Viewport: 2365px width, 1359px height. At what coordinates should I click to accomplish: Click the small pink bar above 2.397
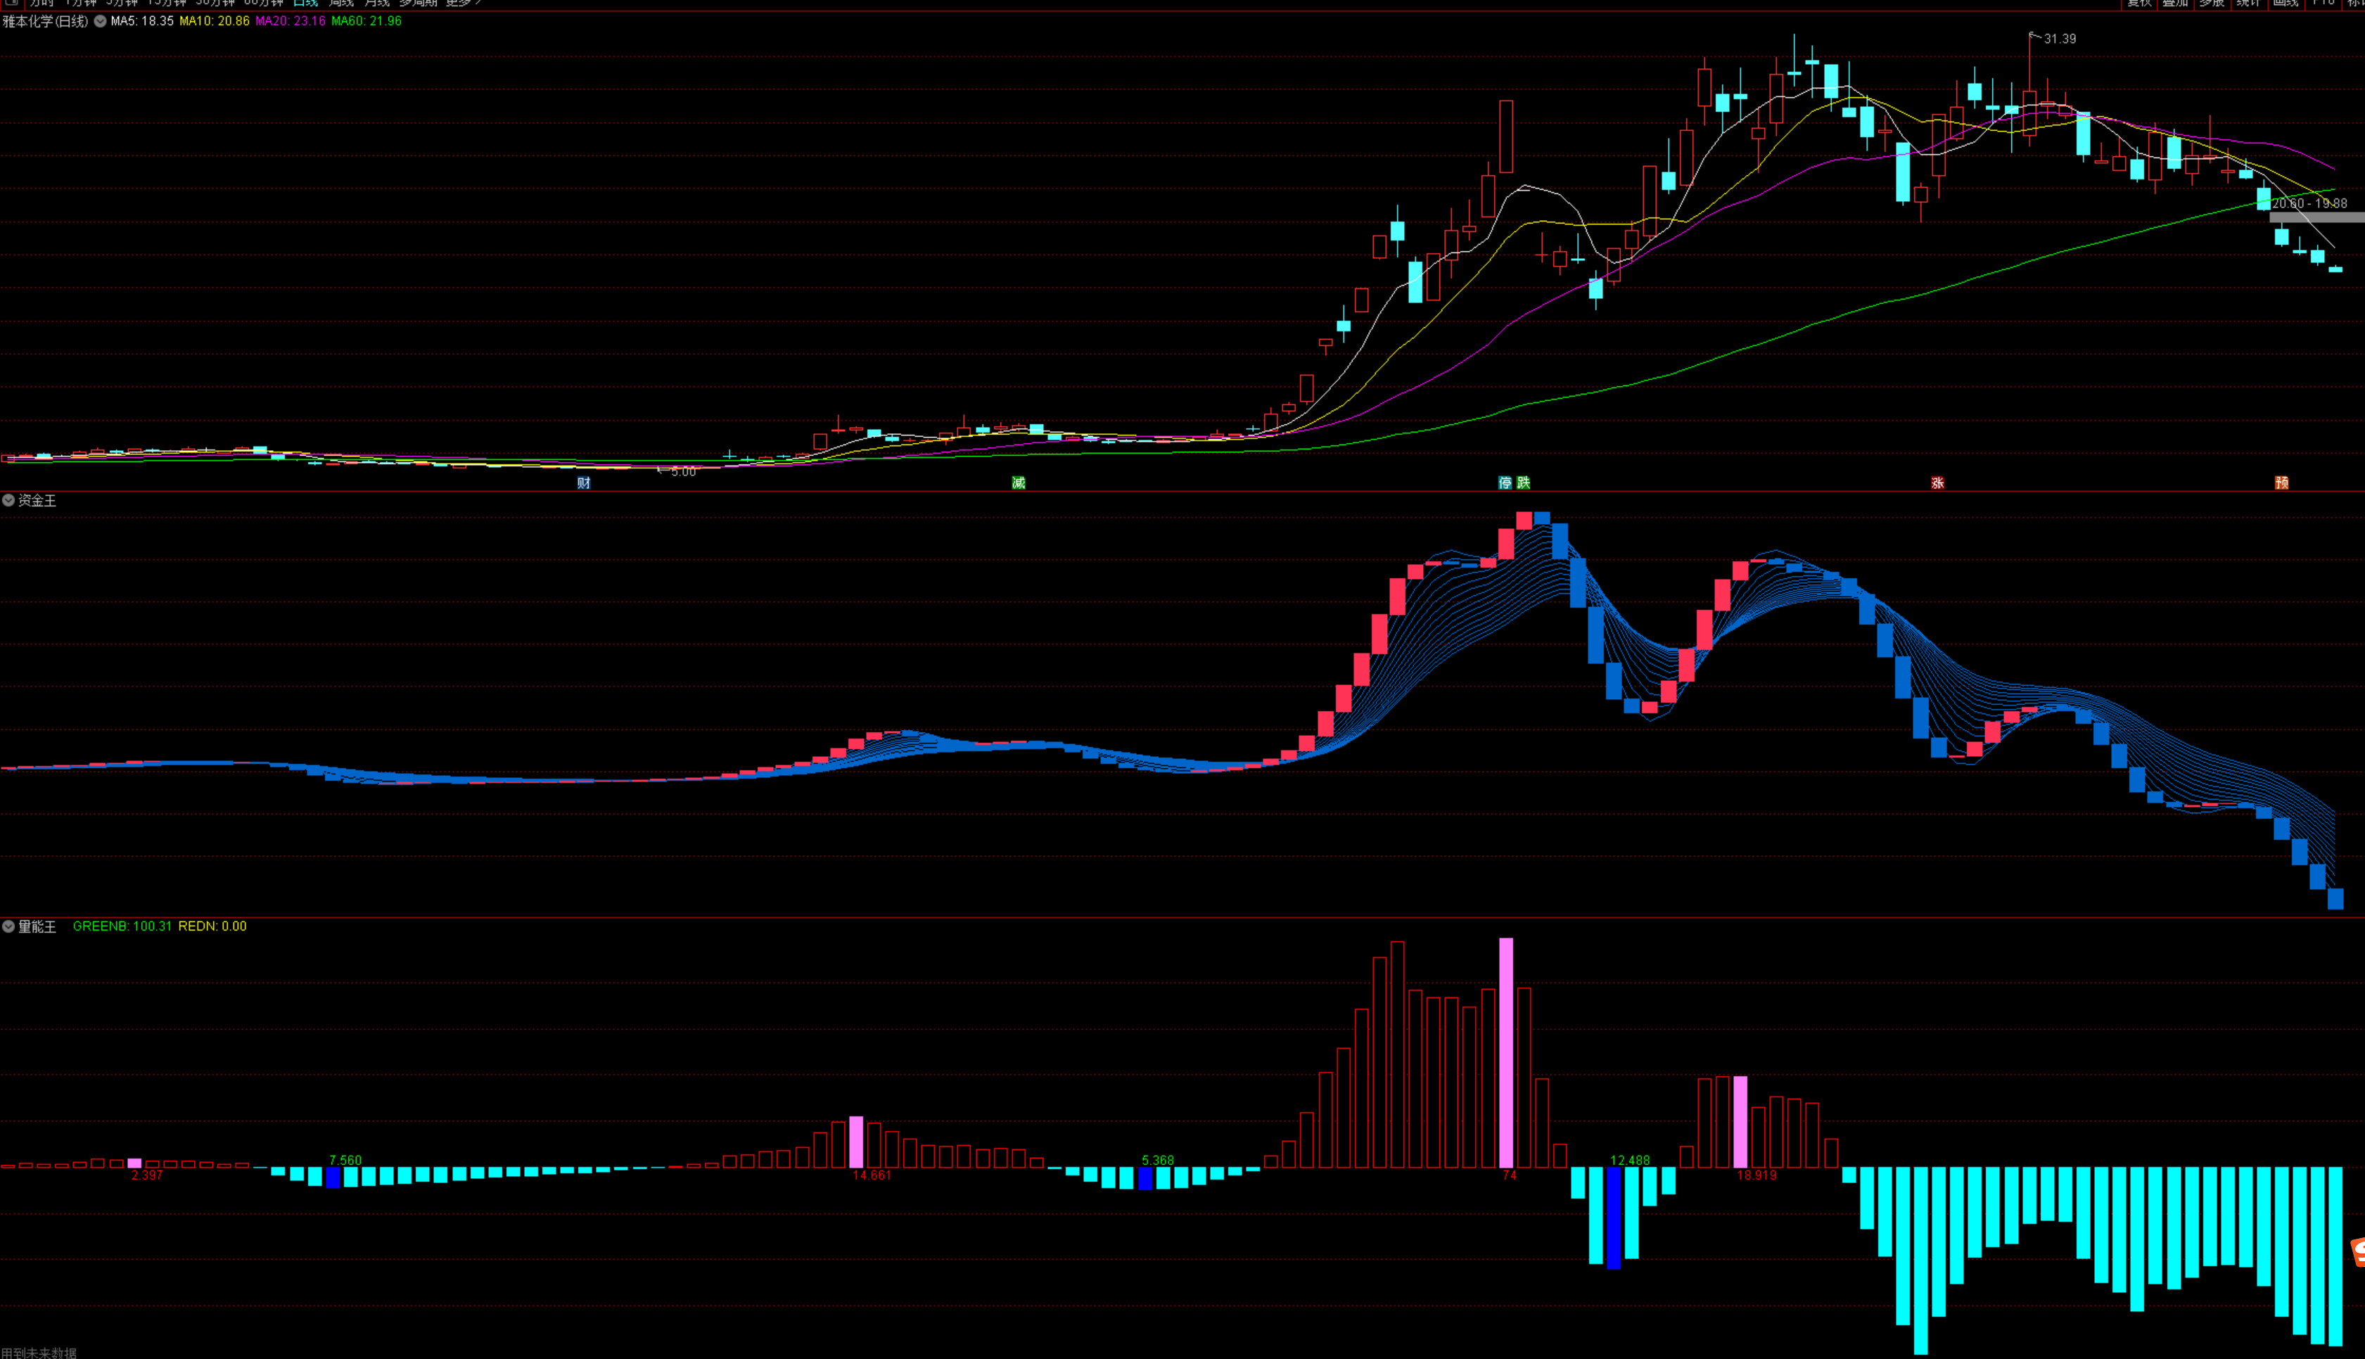pos(134,1163)
